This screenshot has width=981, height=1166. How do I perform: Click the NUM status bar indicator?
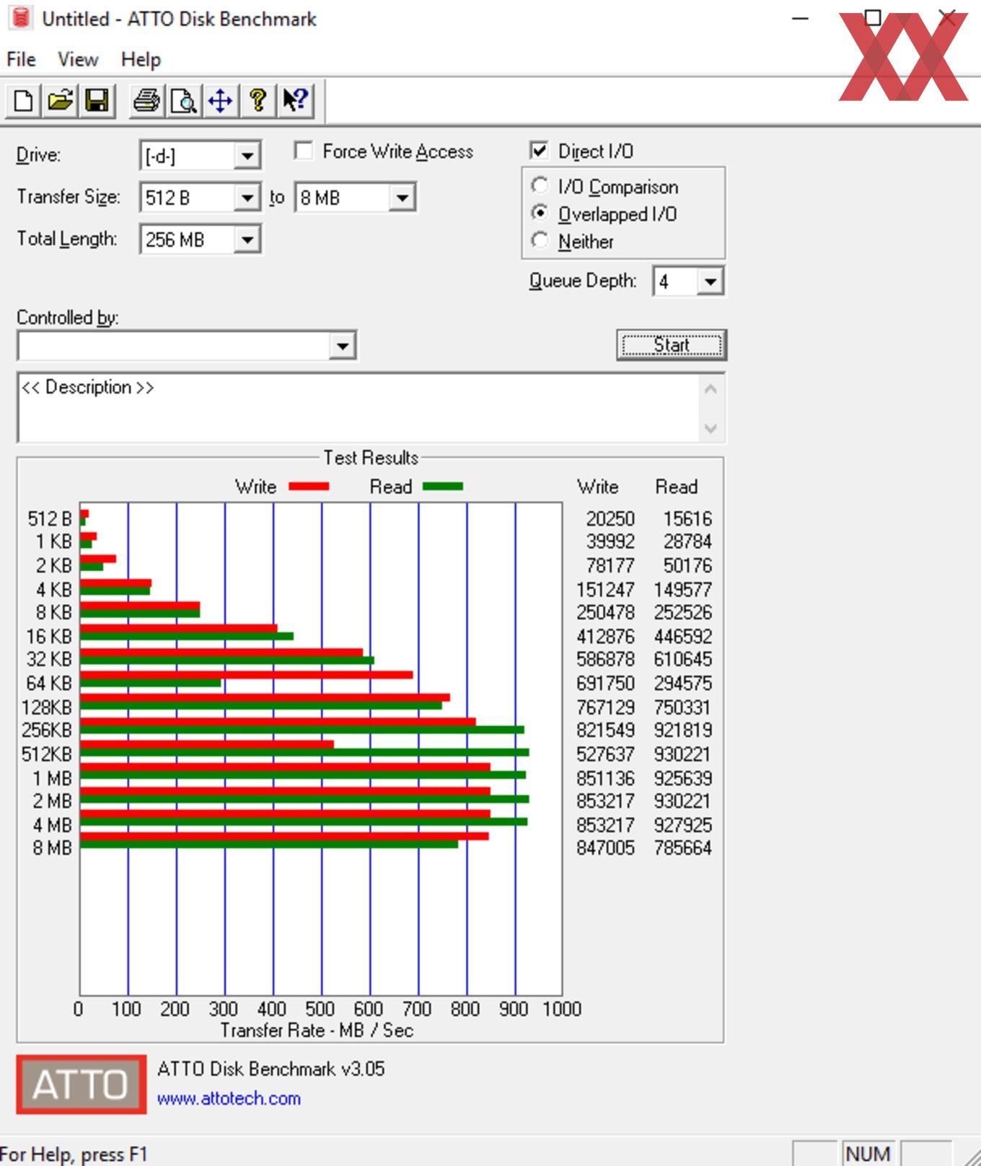(868, 1154)
